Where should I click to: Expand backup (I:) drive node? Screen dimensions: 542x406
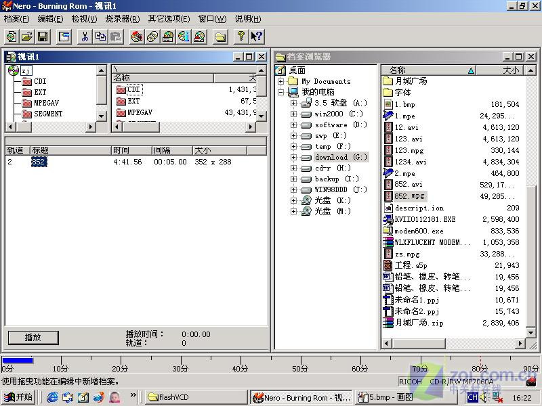pyautogui.click(x=293, y=179)
